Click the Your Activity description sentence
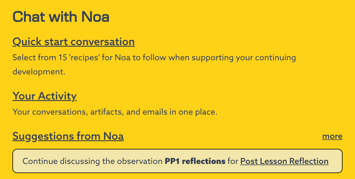Viewport: 355px width, 179px height. [x=115, y=112]
